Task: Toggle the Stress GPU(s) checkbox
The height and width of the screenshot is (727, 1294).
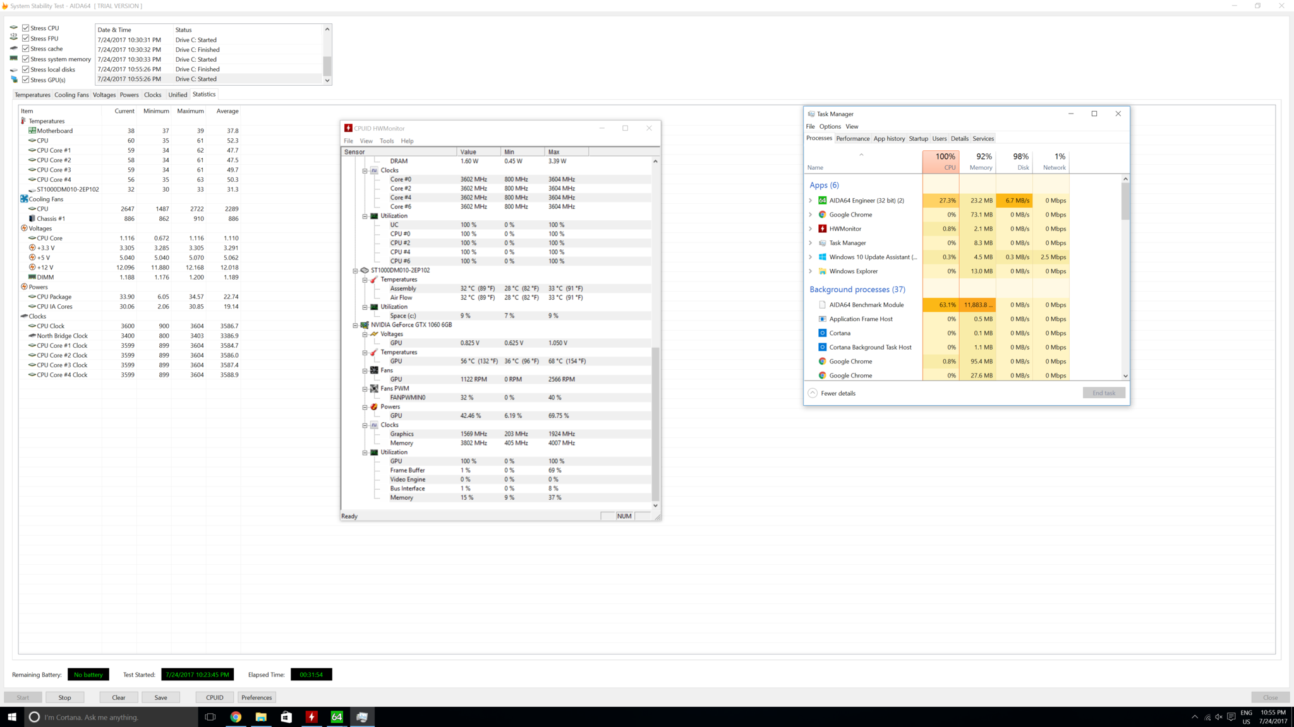Action: click(26, 80)
